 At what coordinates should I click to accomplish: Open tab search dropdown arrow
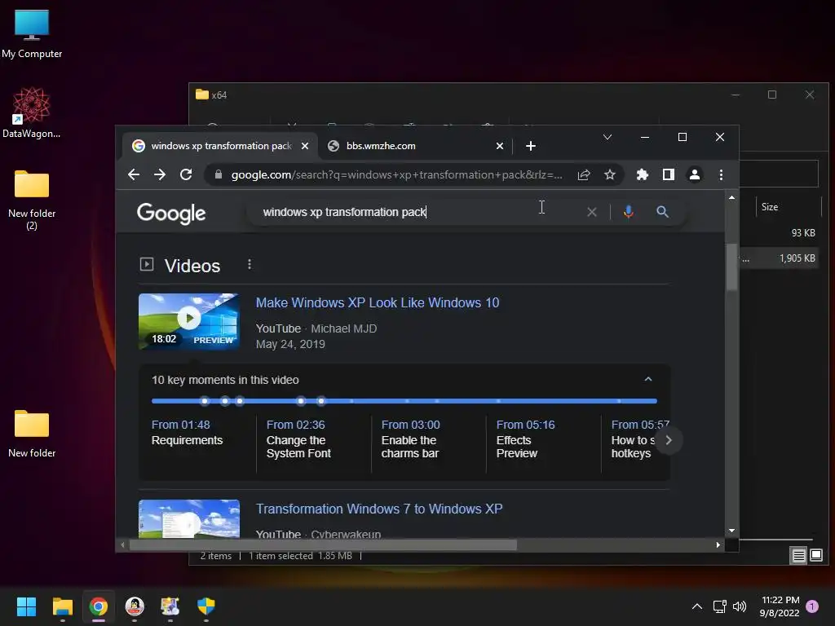607,137
